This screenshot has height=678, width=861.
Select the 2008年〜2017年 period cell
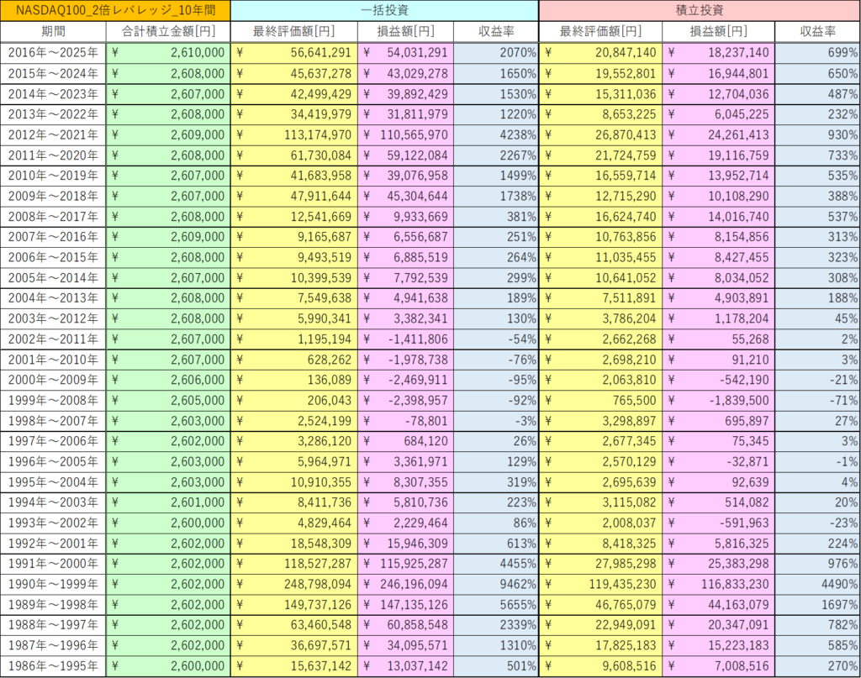pyautogui.click(x=53, y=217)
